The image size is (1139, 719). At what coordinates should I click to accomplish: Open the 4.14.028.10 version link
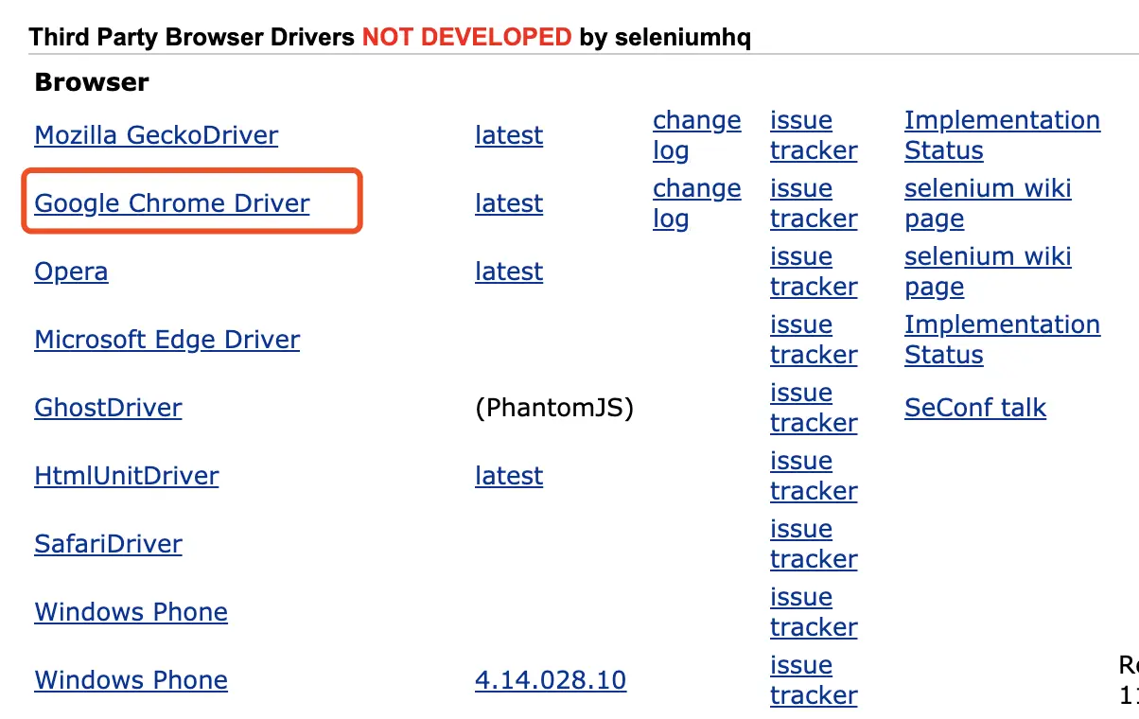click(x=551, y=680)
